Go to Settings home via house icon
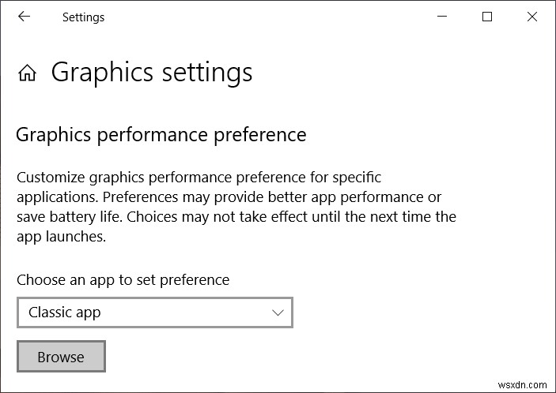 coord(28,73)
